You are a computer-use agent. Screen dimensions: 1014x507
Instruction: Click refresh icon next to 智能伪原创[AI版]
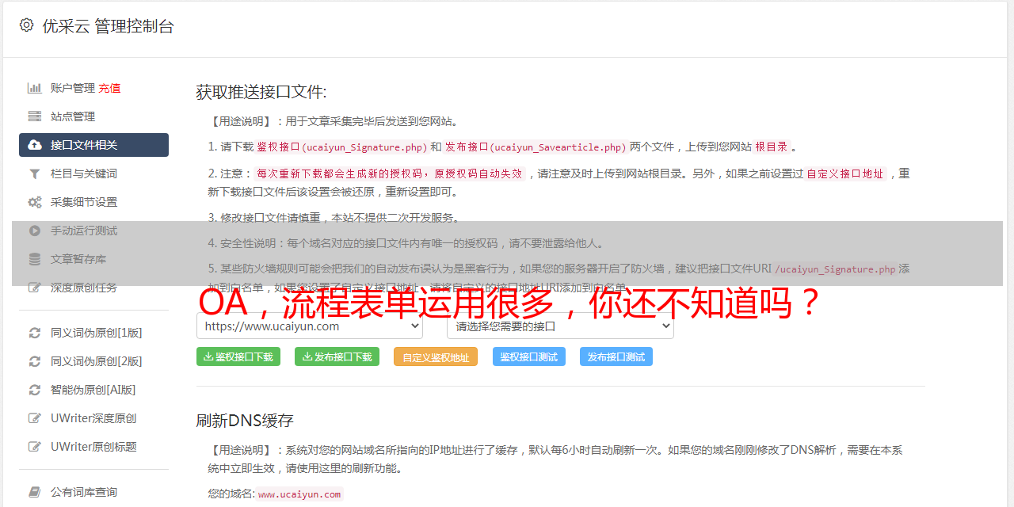click(x=35, y=390)
